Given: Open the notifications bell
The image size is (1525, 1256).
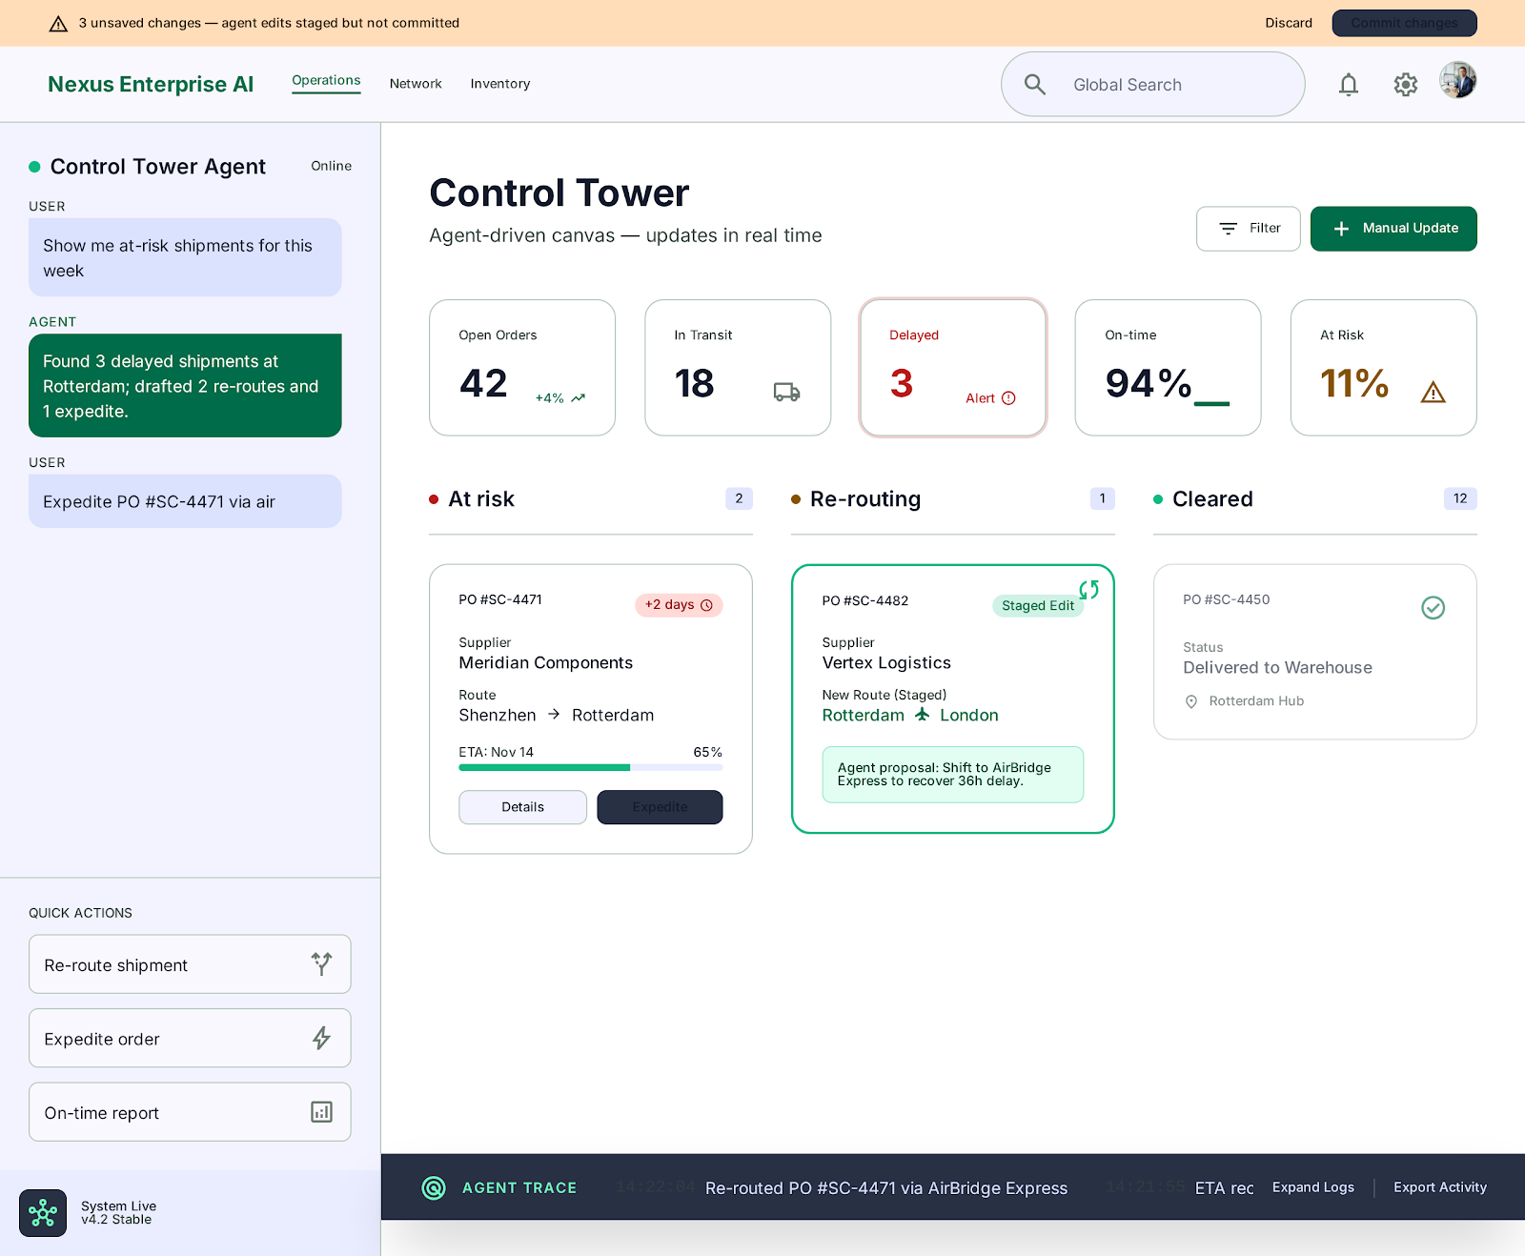Looking at the screenshot, I should (1348, 85).
